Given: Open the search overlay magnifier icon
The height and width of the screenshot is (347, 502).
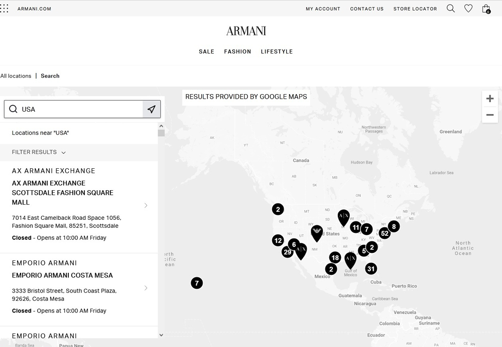Looking at the screenshot, I should [x=450, y=8].
